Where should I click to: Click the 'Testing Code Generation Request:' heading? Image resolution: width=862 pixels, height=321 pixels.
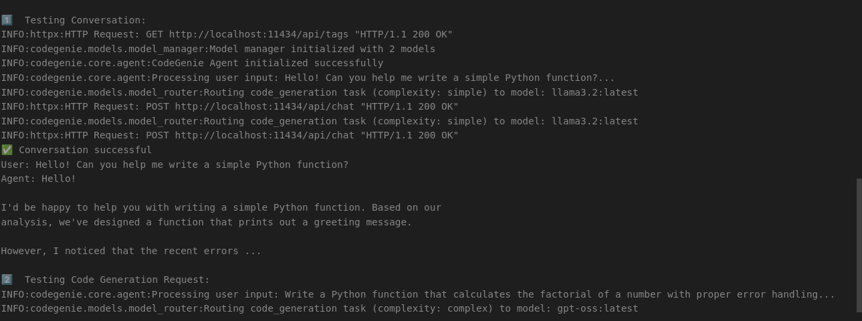tap(117, 280)
